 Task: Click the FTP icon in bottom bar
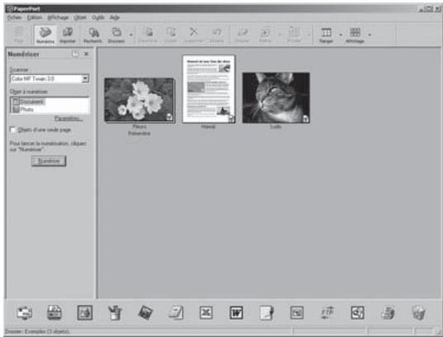click(x=328, y=313)
